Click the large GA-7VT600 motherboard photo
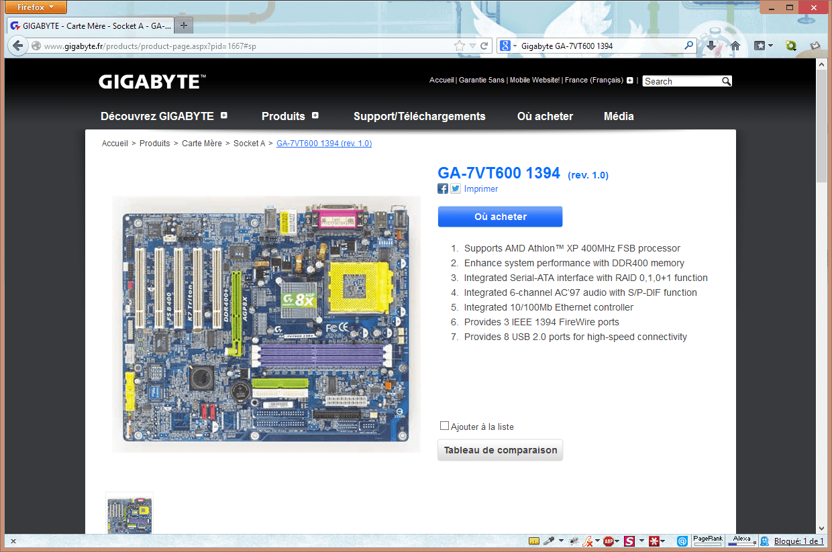 266,324
